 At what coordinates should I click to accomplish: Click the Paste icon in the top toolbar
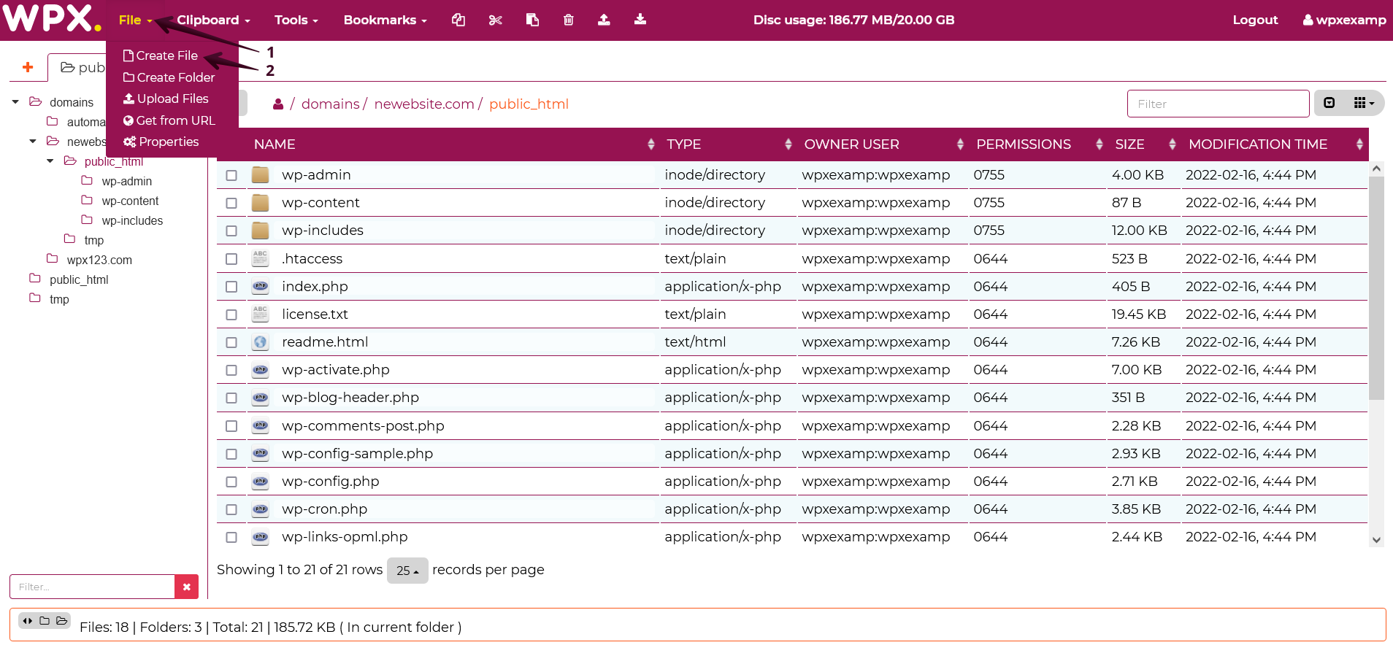(x=532, y=20)
